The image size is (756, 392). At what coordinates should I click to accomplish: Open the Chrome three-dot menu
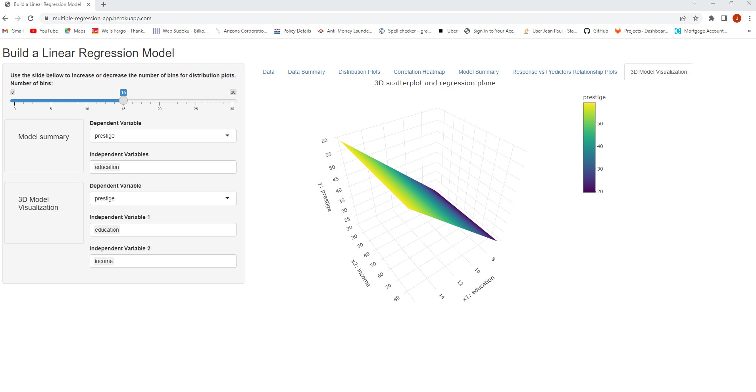pos(750,18)
